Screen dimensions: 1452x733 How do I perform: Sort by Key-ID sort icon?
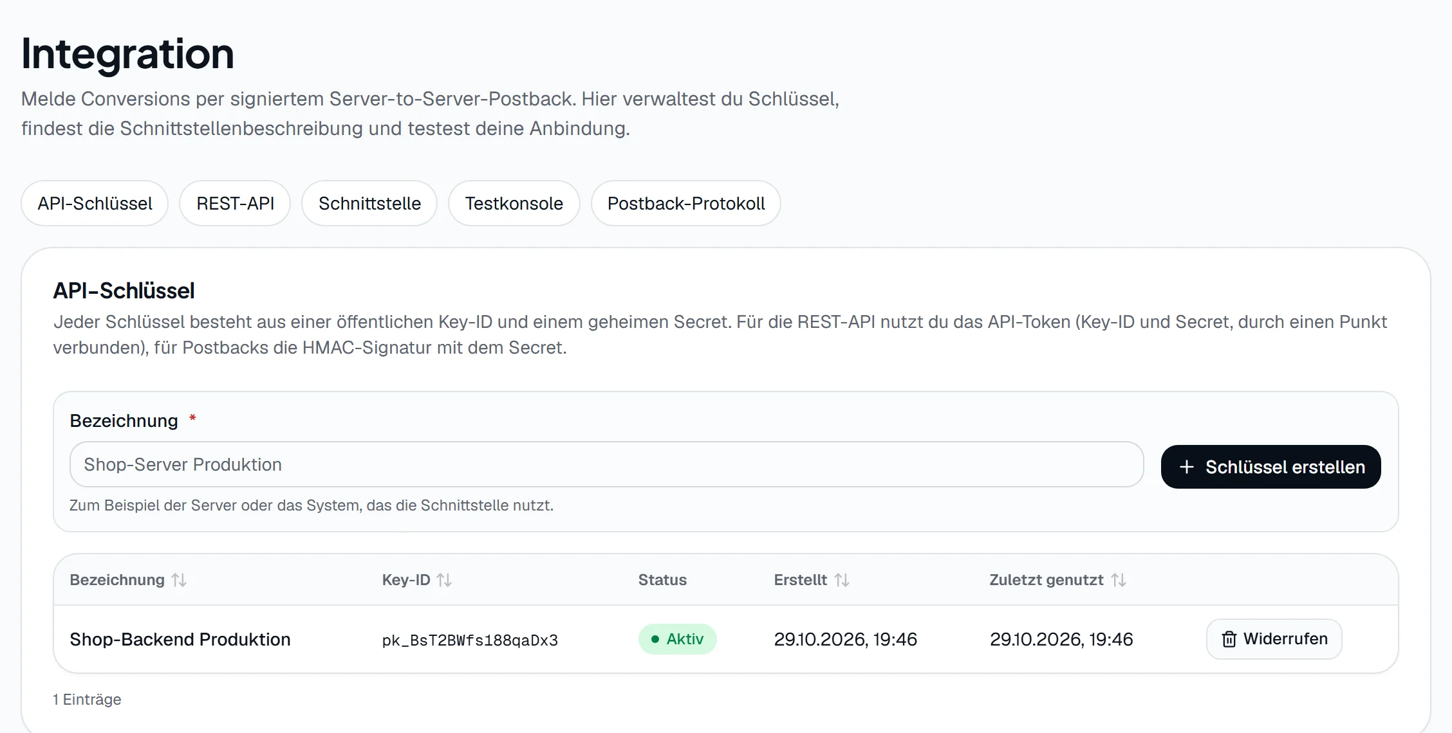click(444, 580)
